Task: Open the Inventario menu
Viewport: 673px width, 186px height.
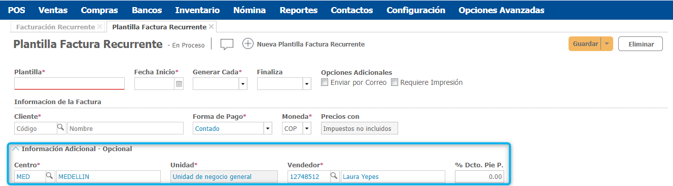Action: point(198,10)
